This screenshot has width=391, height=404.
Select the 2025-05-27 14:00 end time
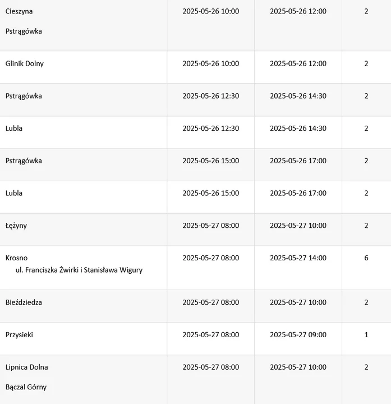point(298,258)
